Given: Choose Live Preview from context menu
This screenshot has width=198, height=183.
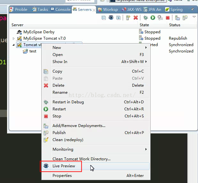Looking at the screenshot, I should [96, 166].
